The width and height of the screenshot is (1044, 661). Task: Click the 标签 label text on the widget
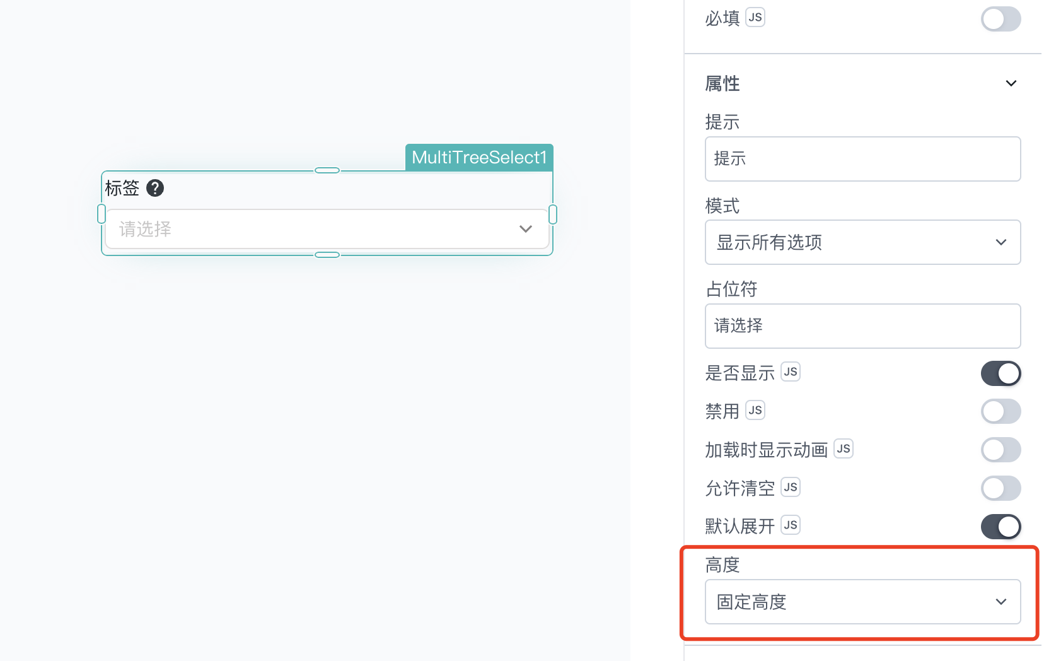pyautogui.click(x=122, y=188)
